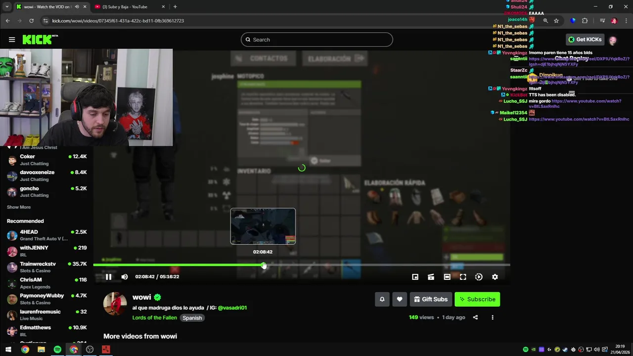
Task: Go to the Kick home logo
Action: 40,40
